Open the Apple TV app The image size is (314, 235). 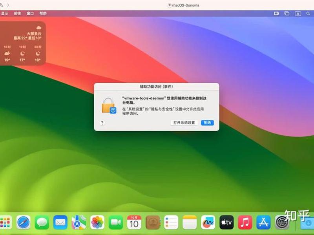(226, 222)
